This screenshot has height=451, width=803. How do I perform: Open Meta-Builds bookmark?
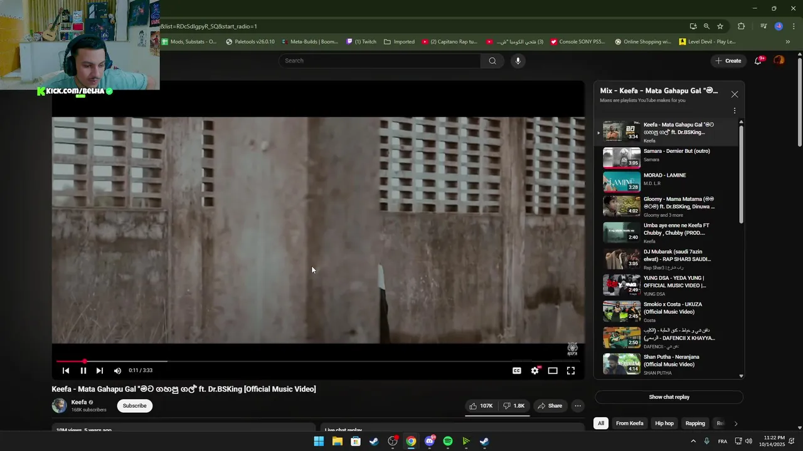310,42
